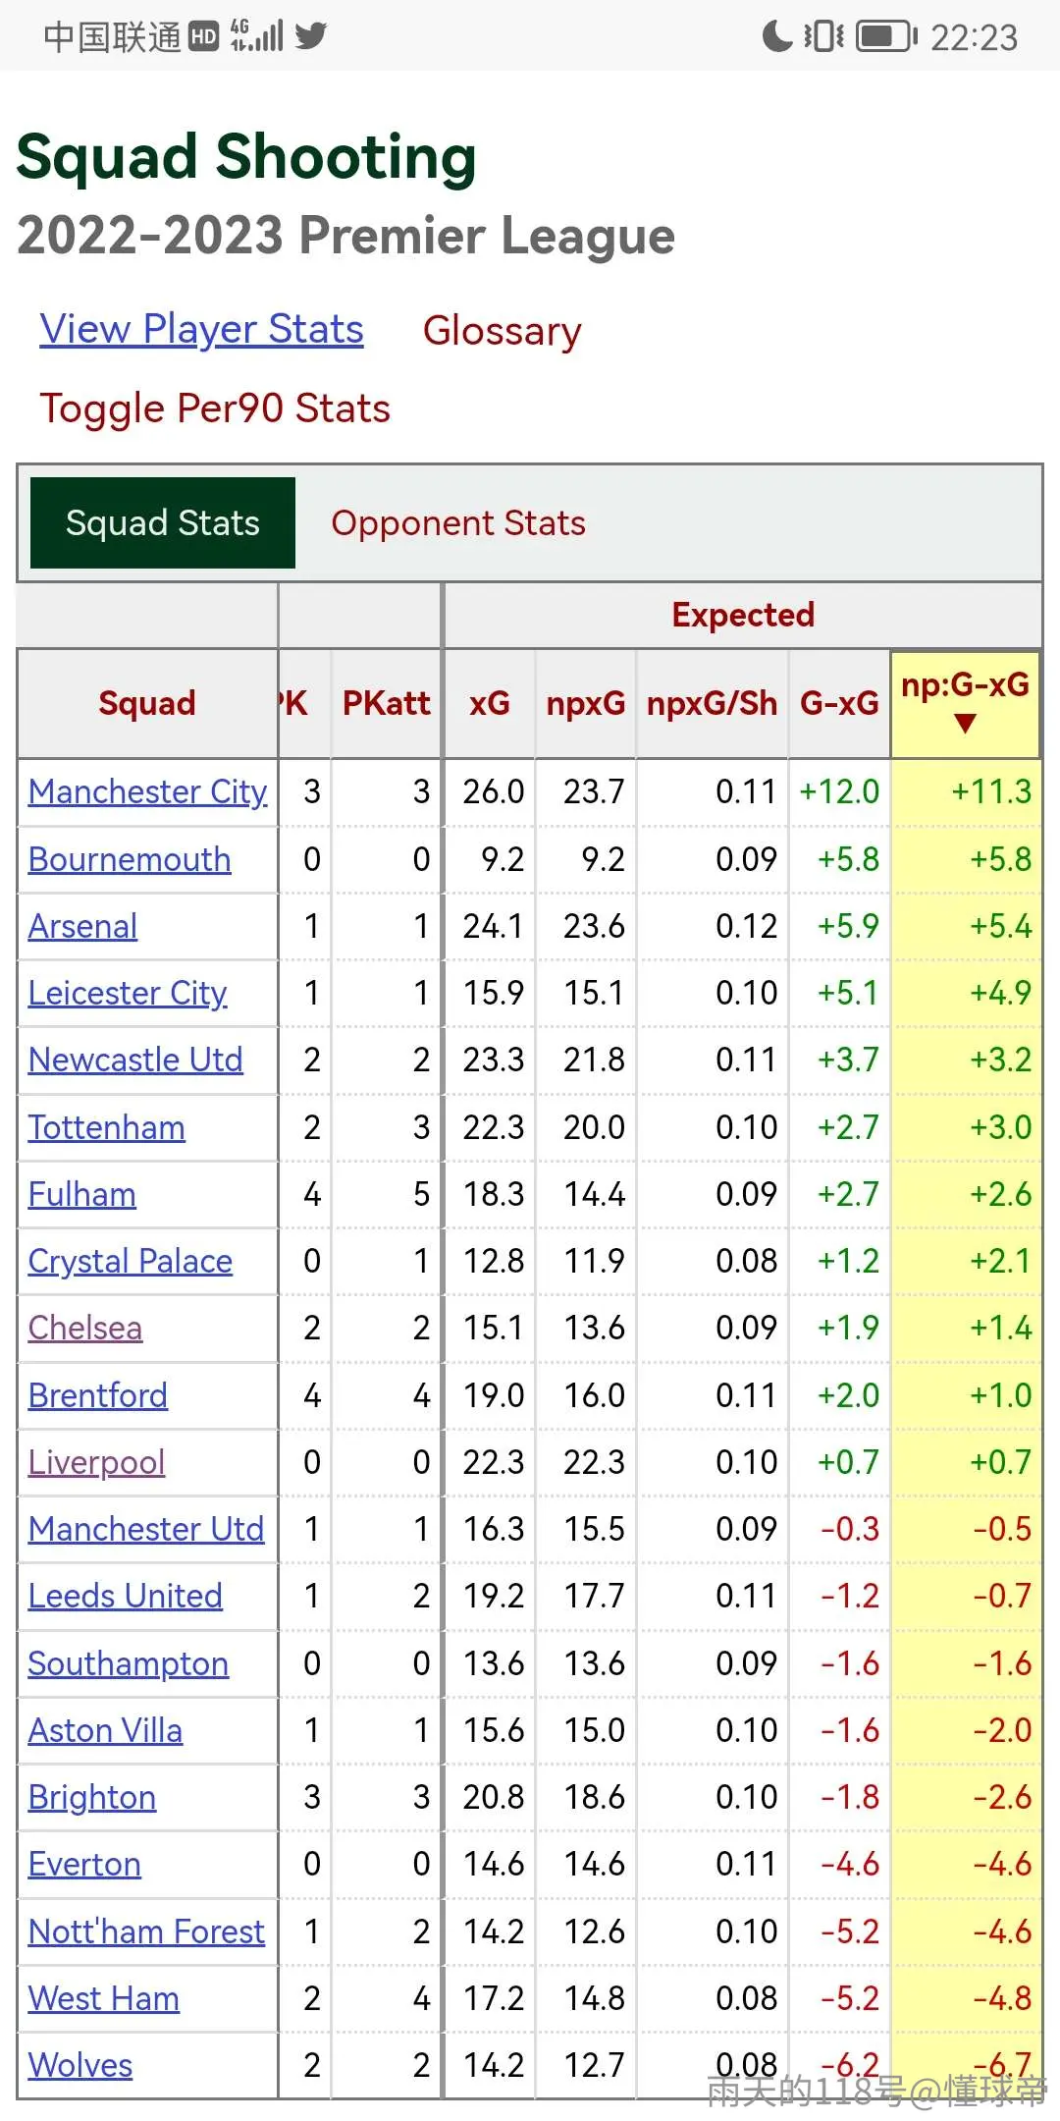Tap the Twitter bird icon in status bar

pos(310,36)
